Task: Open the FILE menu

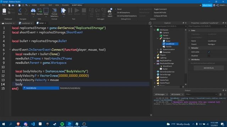Action: point(4,5)
